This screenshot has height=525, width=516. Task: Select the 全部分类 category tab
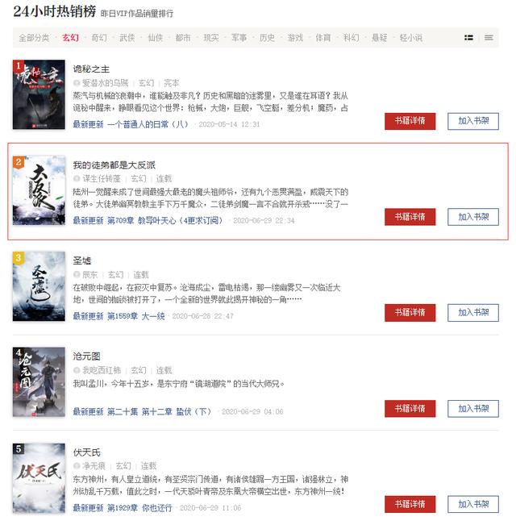34,37
